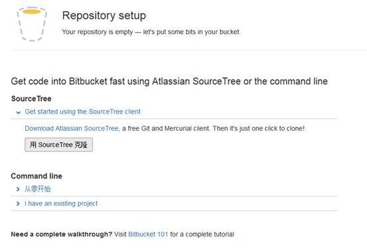Viewport: 367px width, 249px height.
Task: Follow the Download Atlassian SourceTree link
Action: click(72, 129)
